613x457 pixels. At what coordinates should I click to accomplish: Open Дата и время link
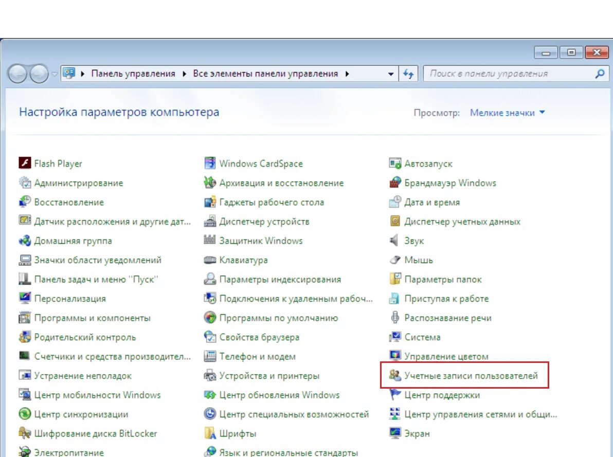(x=432, y=202)
